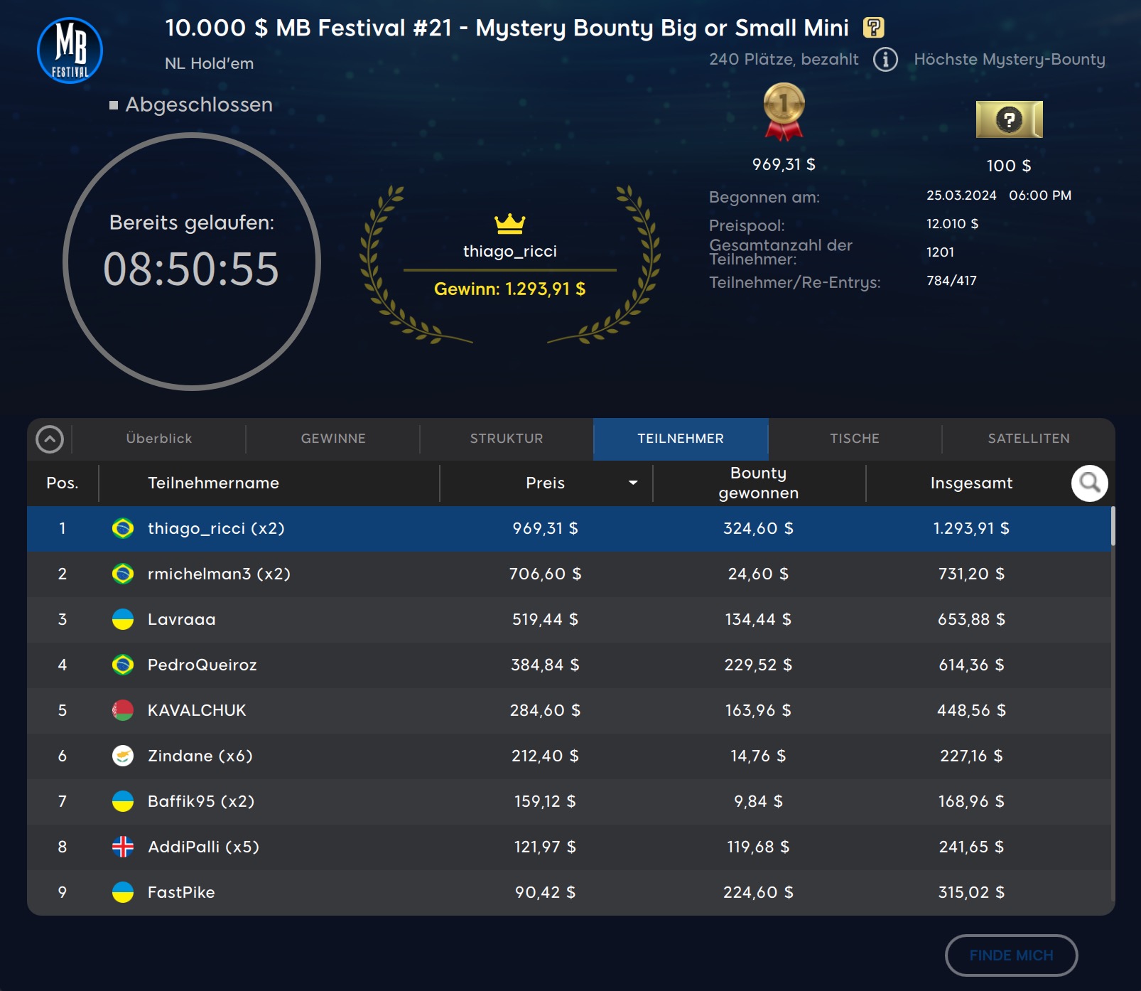Viewport: 1141px width, 991px height.
Task: Click the participant list scrollbar
Action: [x=1113, y=526]
